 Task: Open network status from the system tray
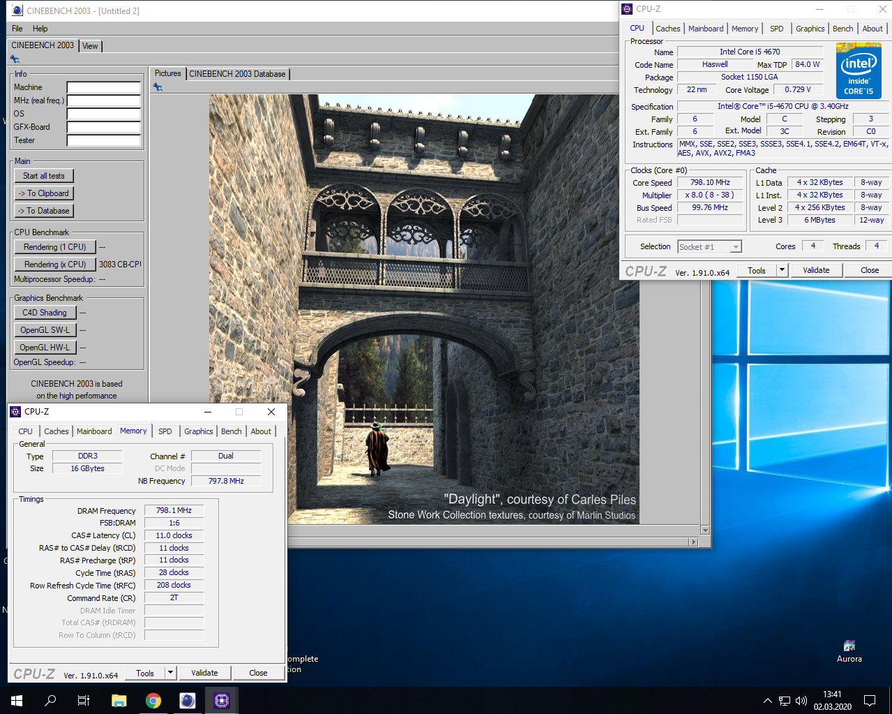pos(785,700)
